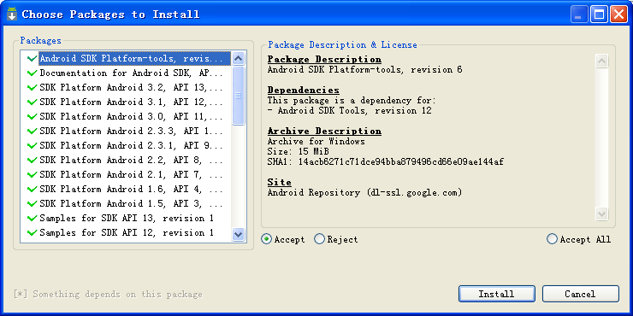This screenshot has width=633, height=316.
Task: Click checkmark next to SDK Platform Android 1.5
Action: [33, 203]
